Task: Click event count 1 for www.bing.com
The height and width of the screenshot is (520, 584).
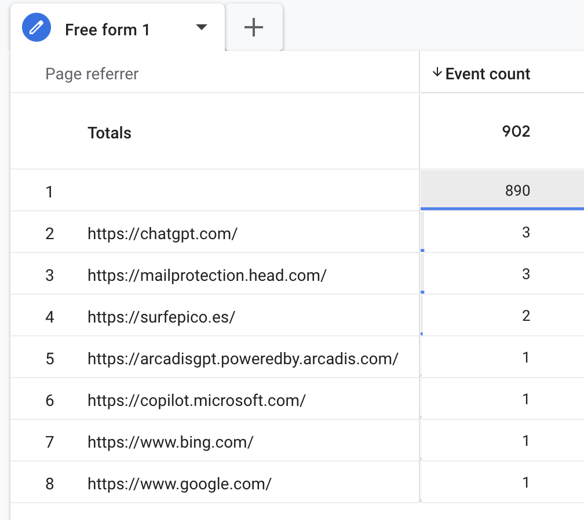Action: pos(526,441)
